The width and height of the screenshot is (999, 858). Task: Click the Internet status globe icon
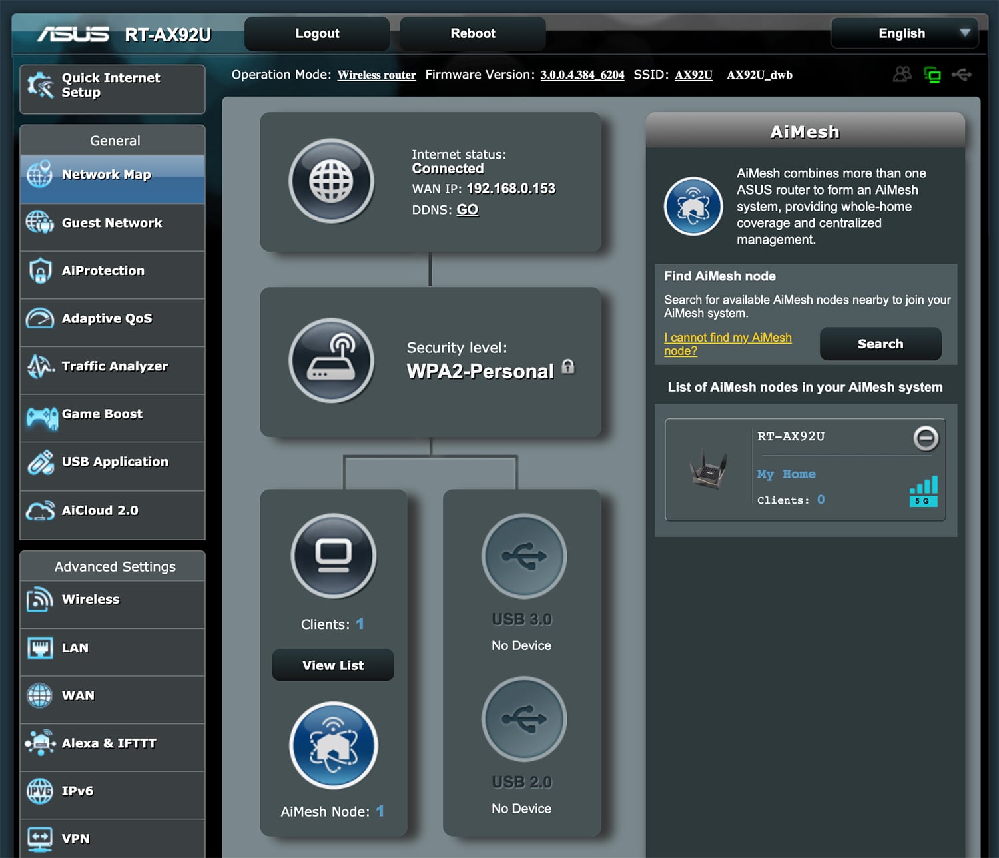[x=331, y=181]
